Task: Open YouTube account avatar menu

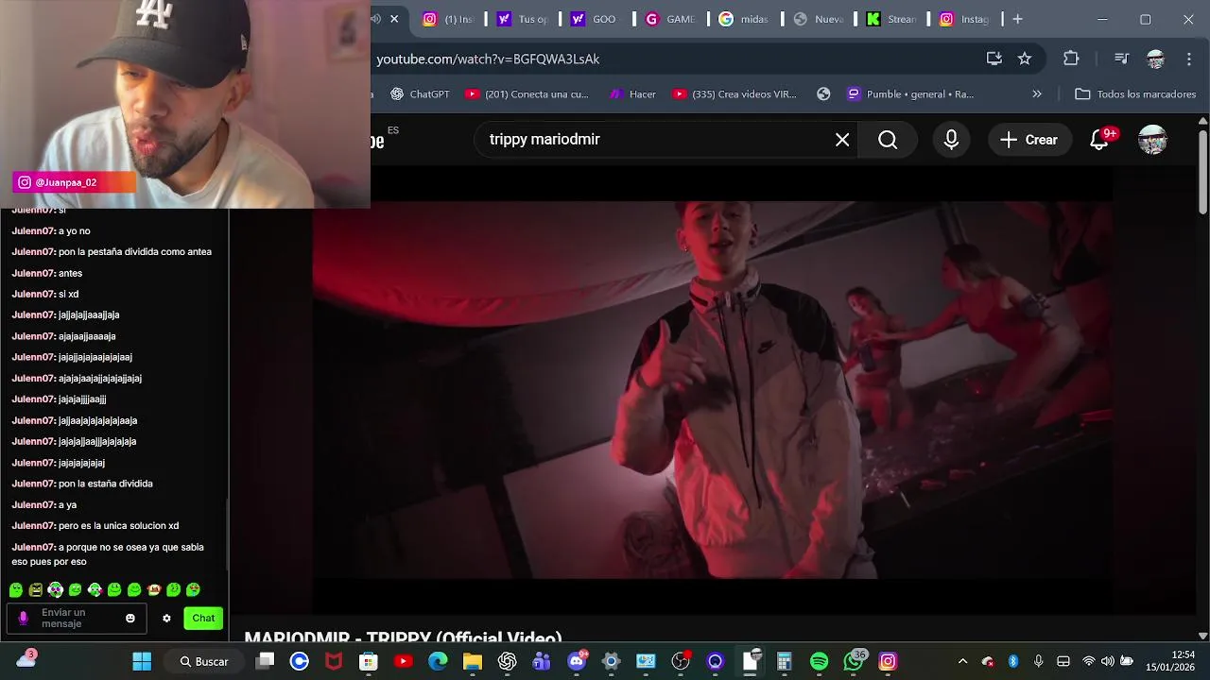Action: tap(1152, 140)
